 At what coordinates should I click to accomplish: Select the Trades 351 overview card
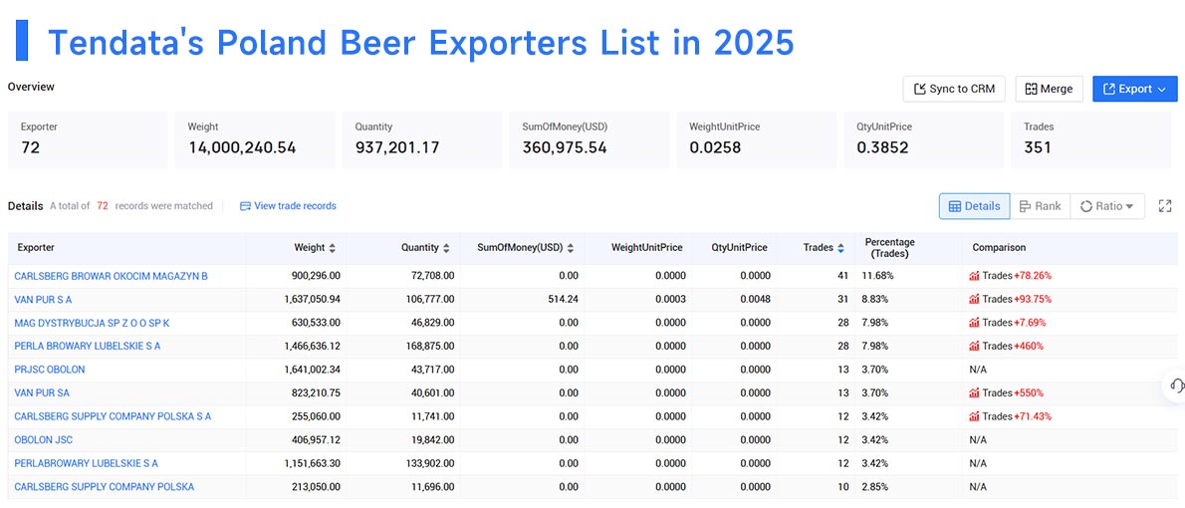tap(1090, 139)
